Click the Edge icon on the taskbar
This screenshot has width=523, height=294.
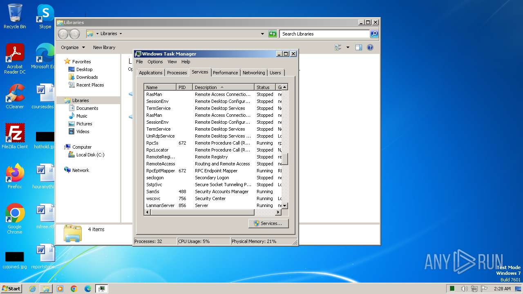pos(88,289)
